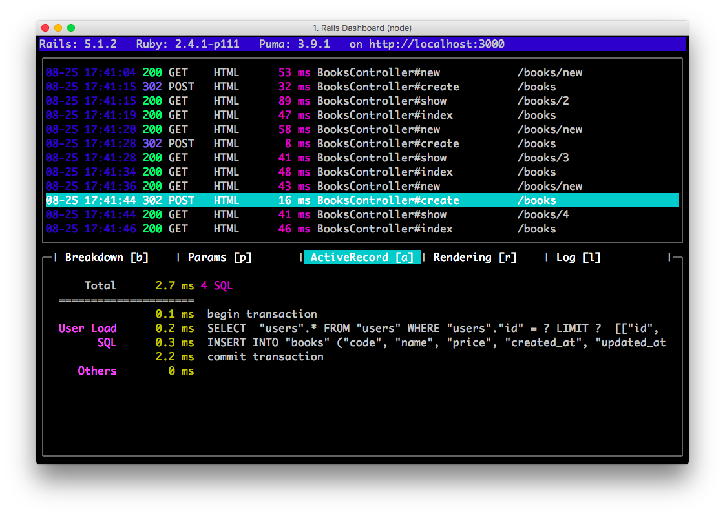Screen dimensions: 725x516
Task: Select the 17:41:46 BooksController#index row
Action: (362, 229)
